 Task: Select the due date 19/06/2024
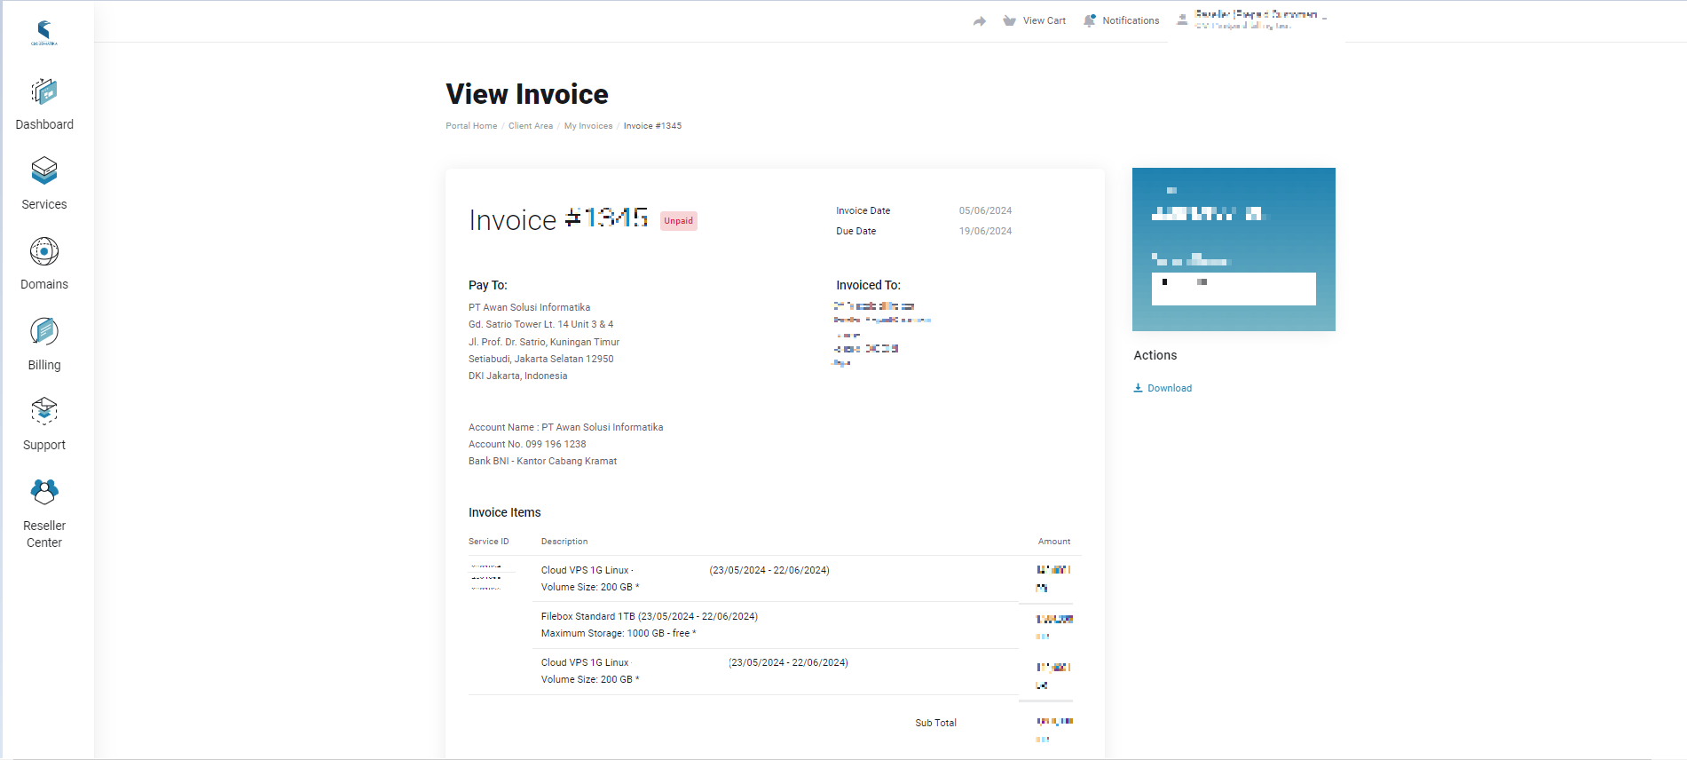(985, 232)
